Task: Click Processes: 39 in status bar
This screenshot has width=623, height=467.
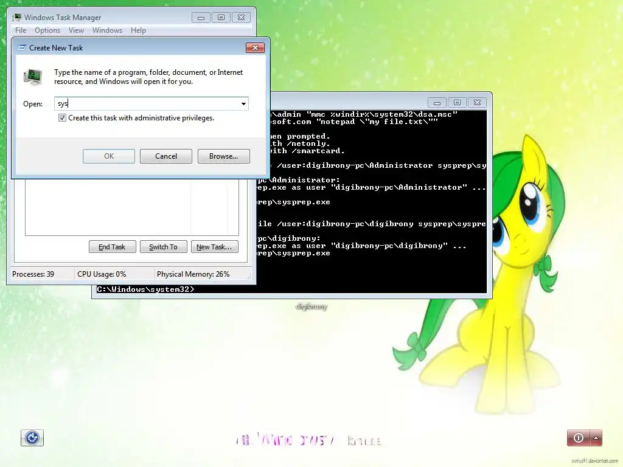Action: point(33,274)
